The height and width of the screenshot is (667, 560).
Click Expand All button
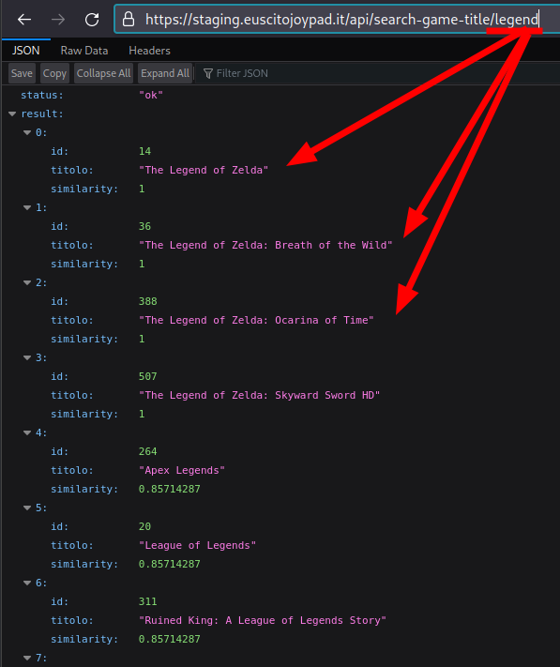164,73
